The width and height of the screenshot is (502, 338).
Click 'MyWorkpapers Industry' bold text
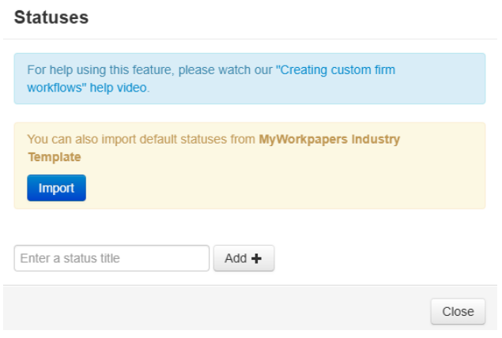pos(329,139)
